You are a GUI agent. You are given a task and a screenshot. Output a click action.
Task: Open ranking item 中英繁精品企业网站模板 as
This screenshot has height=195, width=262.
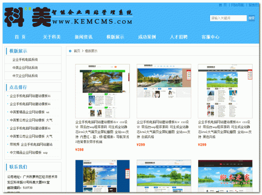(29, 112)
